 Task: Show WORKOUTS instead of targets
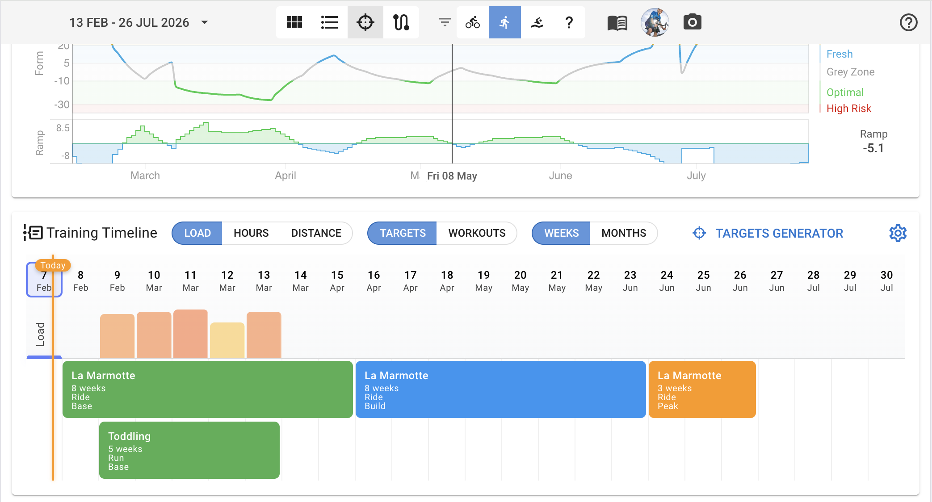point(477,233)
